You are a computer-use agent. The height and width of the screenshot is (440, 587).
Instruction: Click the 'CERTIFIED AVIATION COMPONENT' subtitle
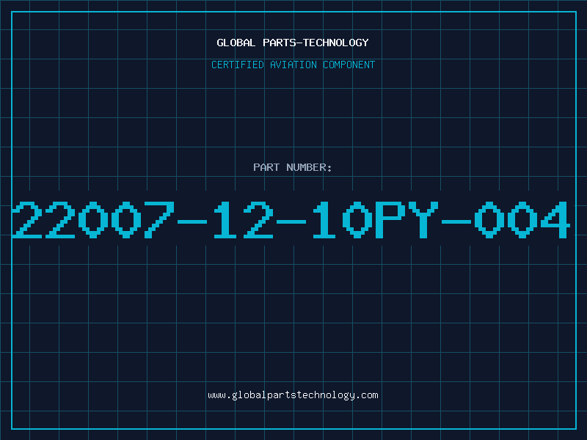pyautogui.click(x=293, y=65)
